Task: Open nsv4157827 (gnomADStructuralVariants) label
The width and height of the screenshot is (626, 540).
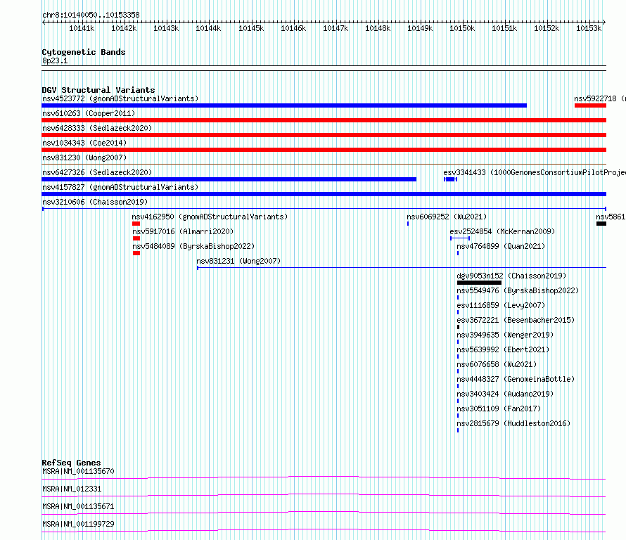Action: coord(120,187)
